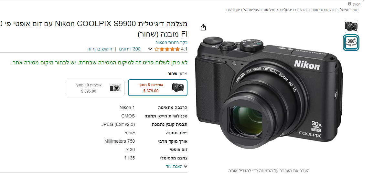Image resolution: width=373 pixels, height=177 pixels.
Task: Open the 300 דירוגים ratings link
Action: 130,49
